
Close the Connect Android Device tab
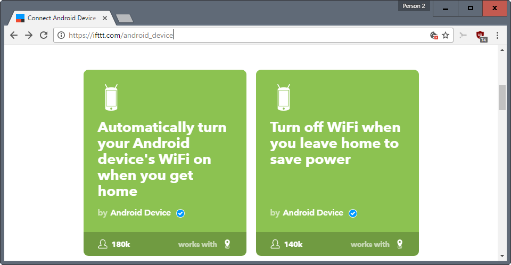[x=105, y=18]
